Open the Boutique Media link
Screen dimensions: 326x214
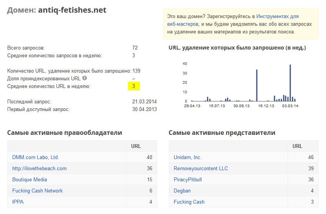(30, 179)
